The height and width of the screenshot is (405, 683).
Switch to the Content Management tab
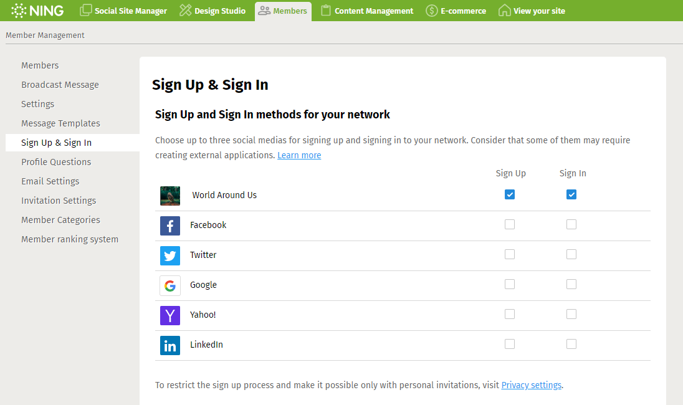pos(367,11)
